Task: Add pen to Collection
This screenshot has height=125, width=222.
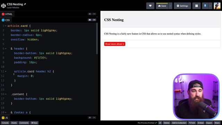Action: click(x=179, y=123)
